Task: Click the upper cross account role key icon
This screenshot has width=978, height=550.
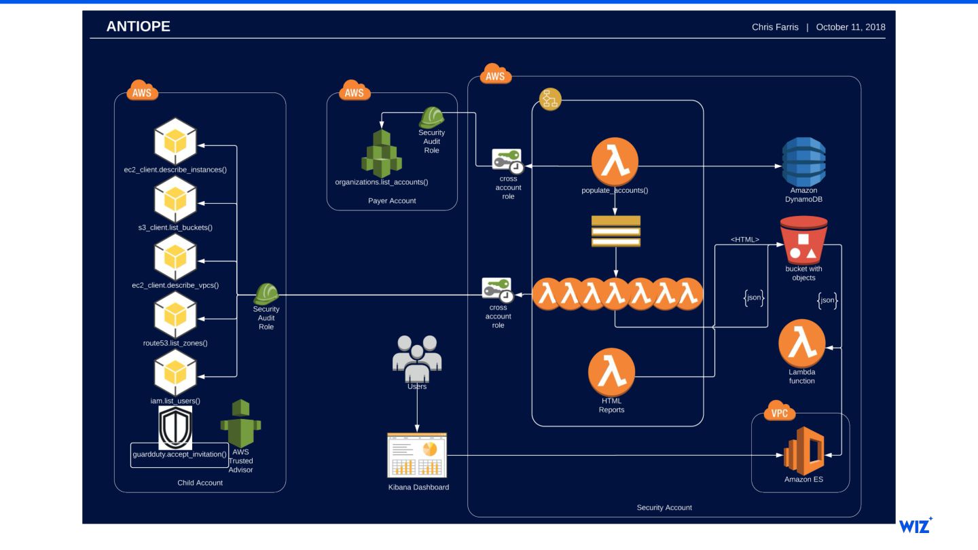Action: point(508,162)
